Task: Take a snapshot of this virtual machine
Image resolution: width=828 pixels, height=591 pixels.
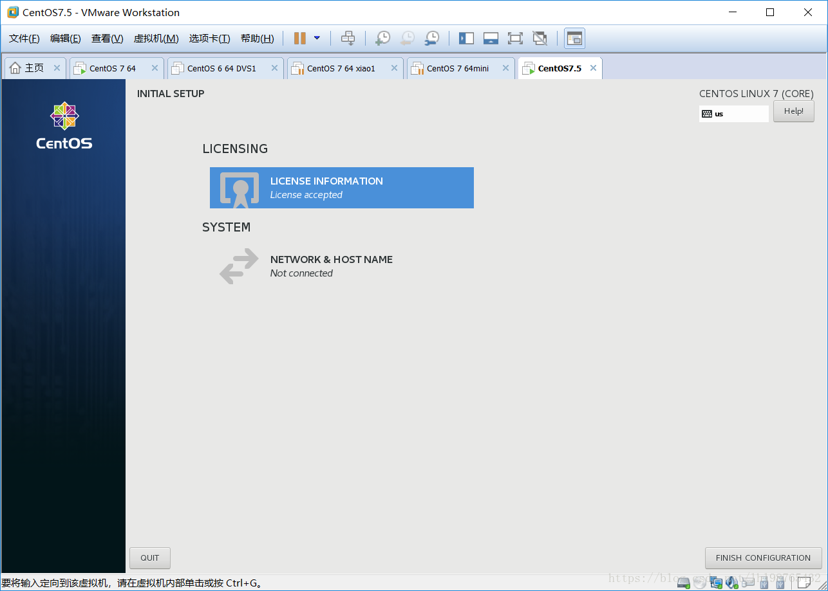Action: click(382, 39)
